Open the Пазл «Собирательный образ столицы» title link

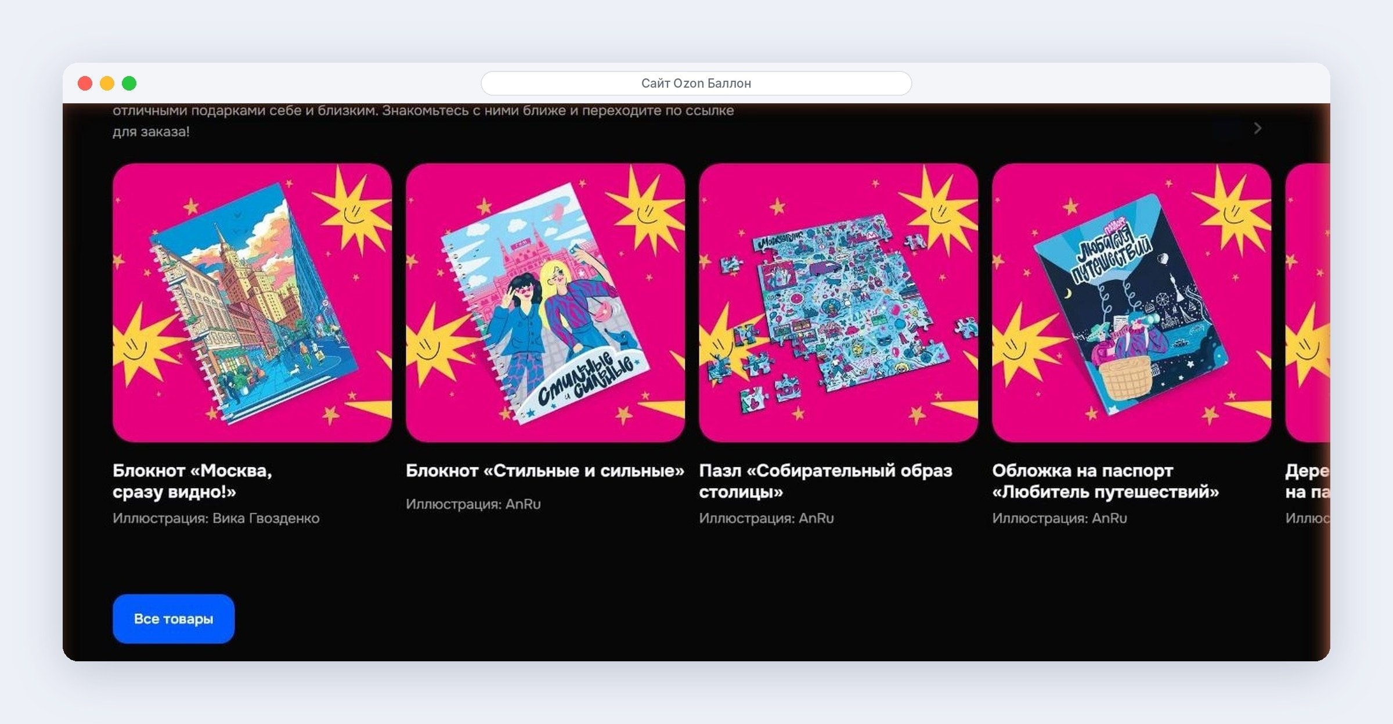point(825,481)
